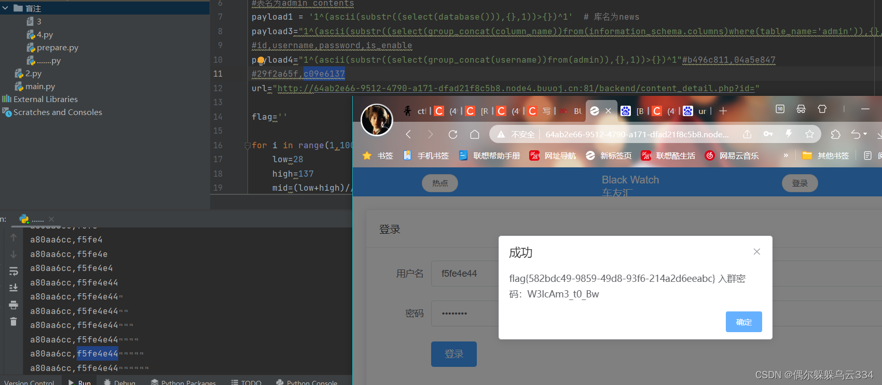Click the 不安全 security warning indicator

pos(516,134)
